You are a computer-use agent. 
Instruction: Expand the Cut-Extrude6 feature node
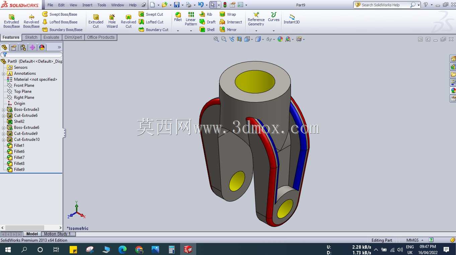4,115
